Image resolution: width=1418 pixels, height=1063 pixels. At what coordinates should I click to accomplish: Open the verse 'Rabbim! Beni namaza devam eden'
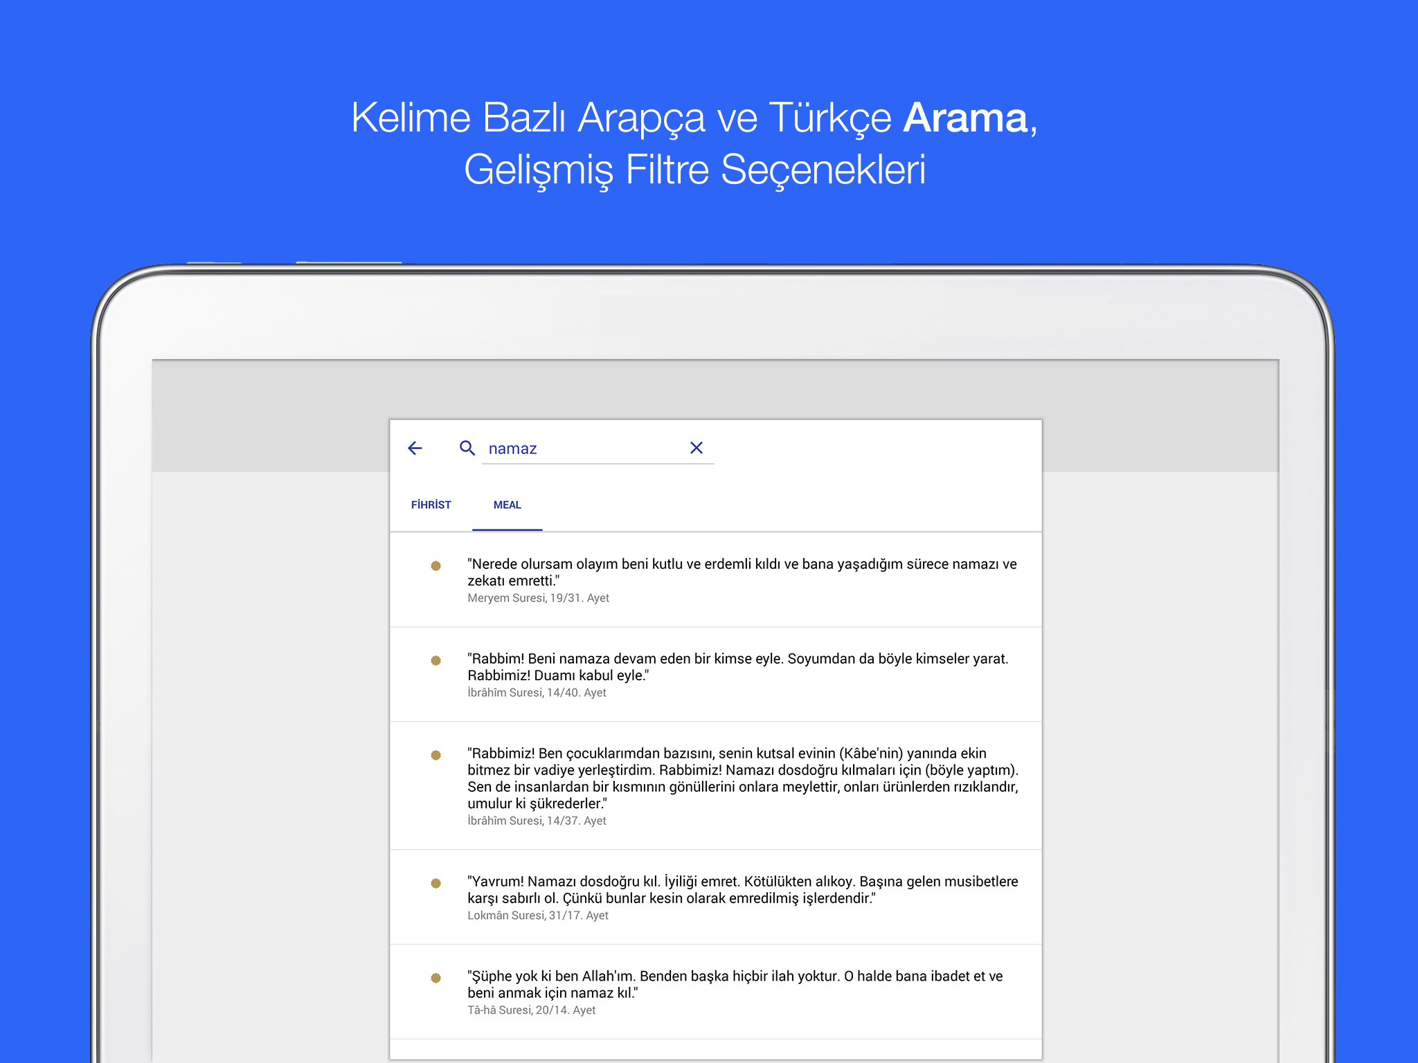coord(716,675)
